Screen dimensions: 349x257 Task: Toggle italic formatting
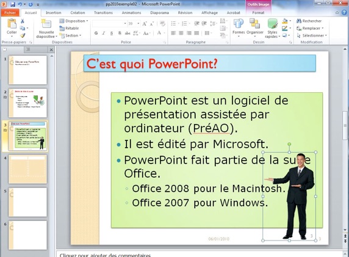[x=104, y=33]
